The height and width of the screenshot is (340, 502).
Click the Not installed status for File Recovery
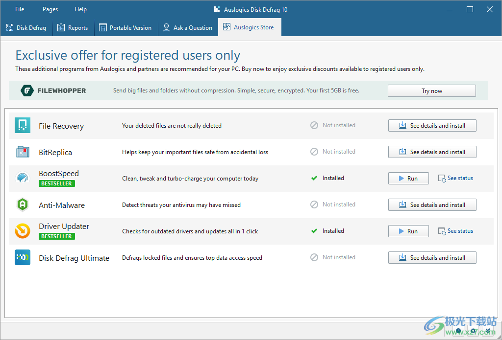333,125
